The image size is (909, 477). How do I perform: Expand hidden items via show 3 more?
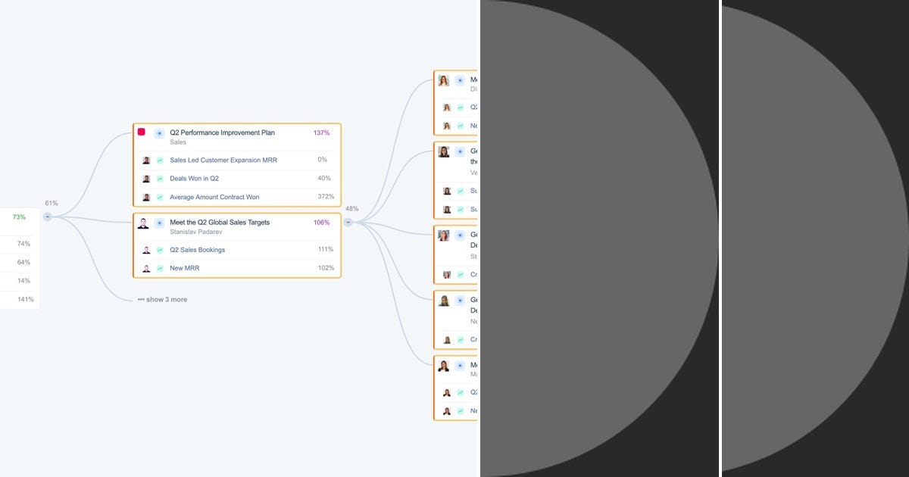tap(162, 299)
